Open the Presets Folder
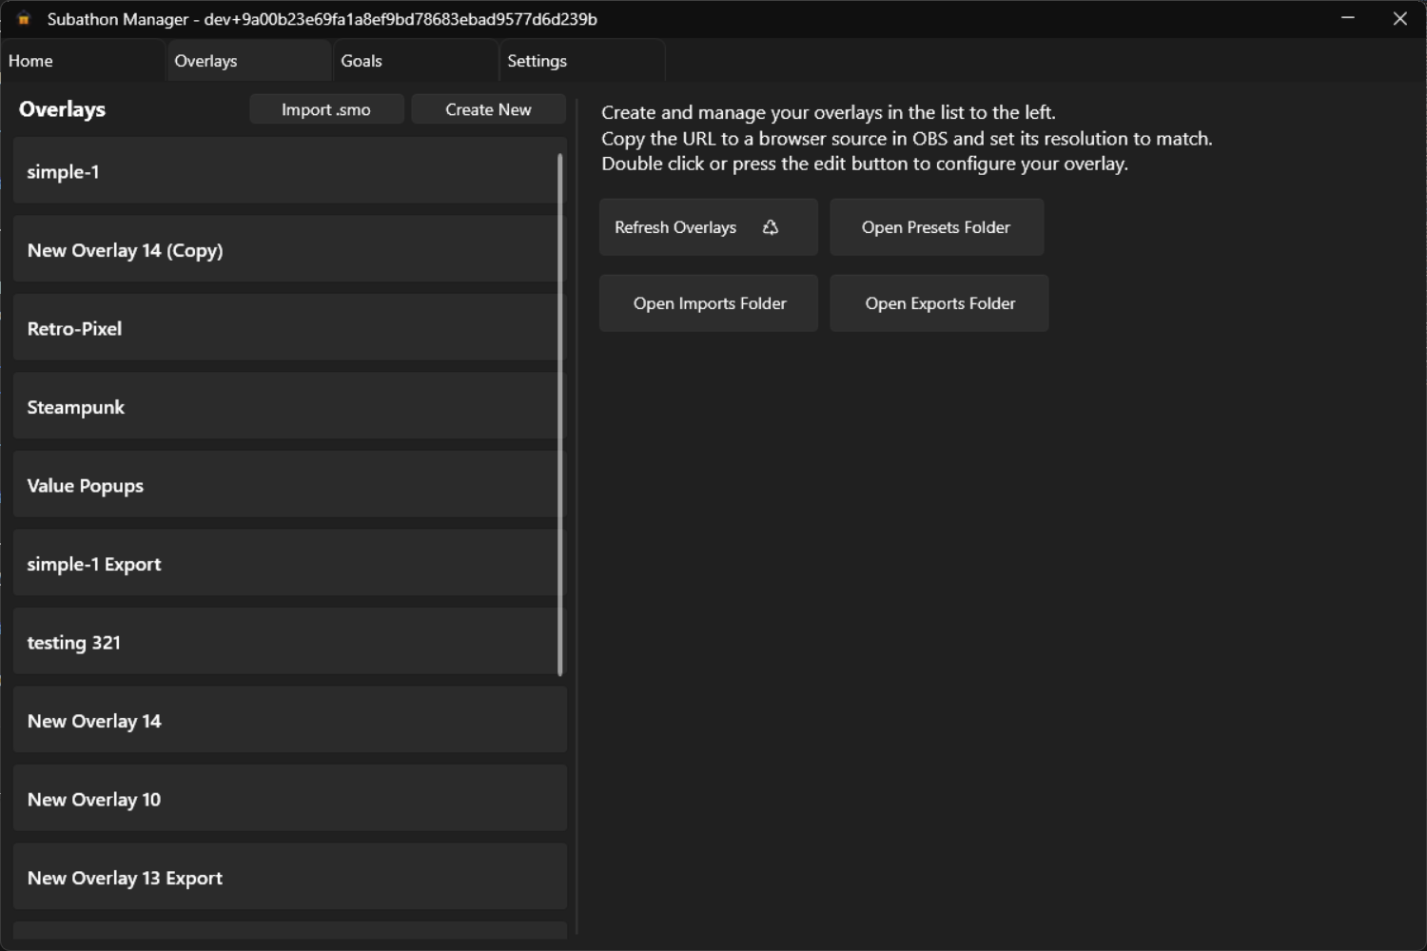This screenshot has width=1427, height=951. point(936,227)
